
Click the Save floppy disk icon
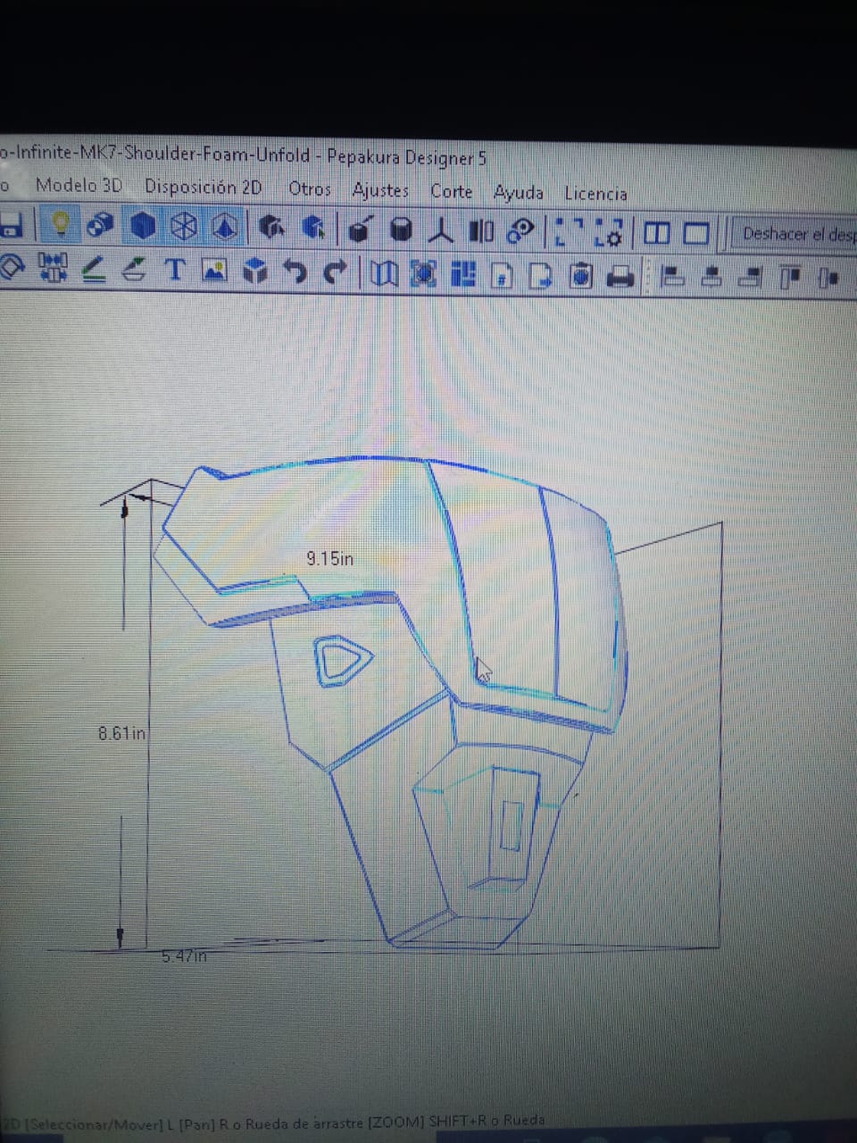click(x=11, y=223)
